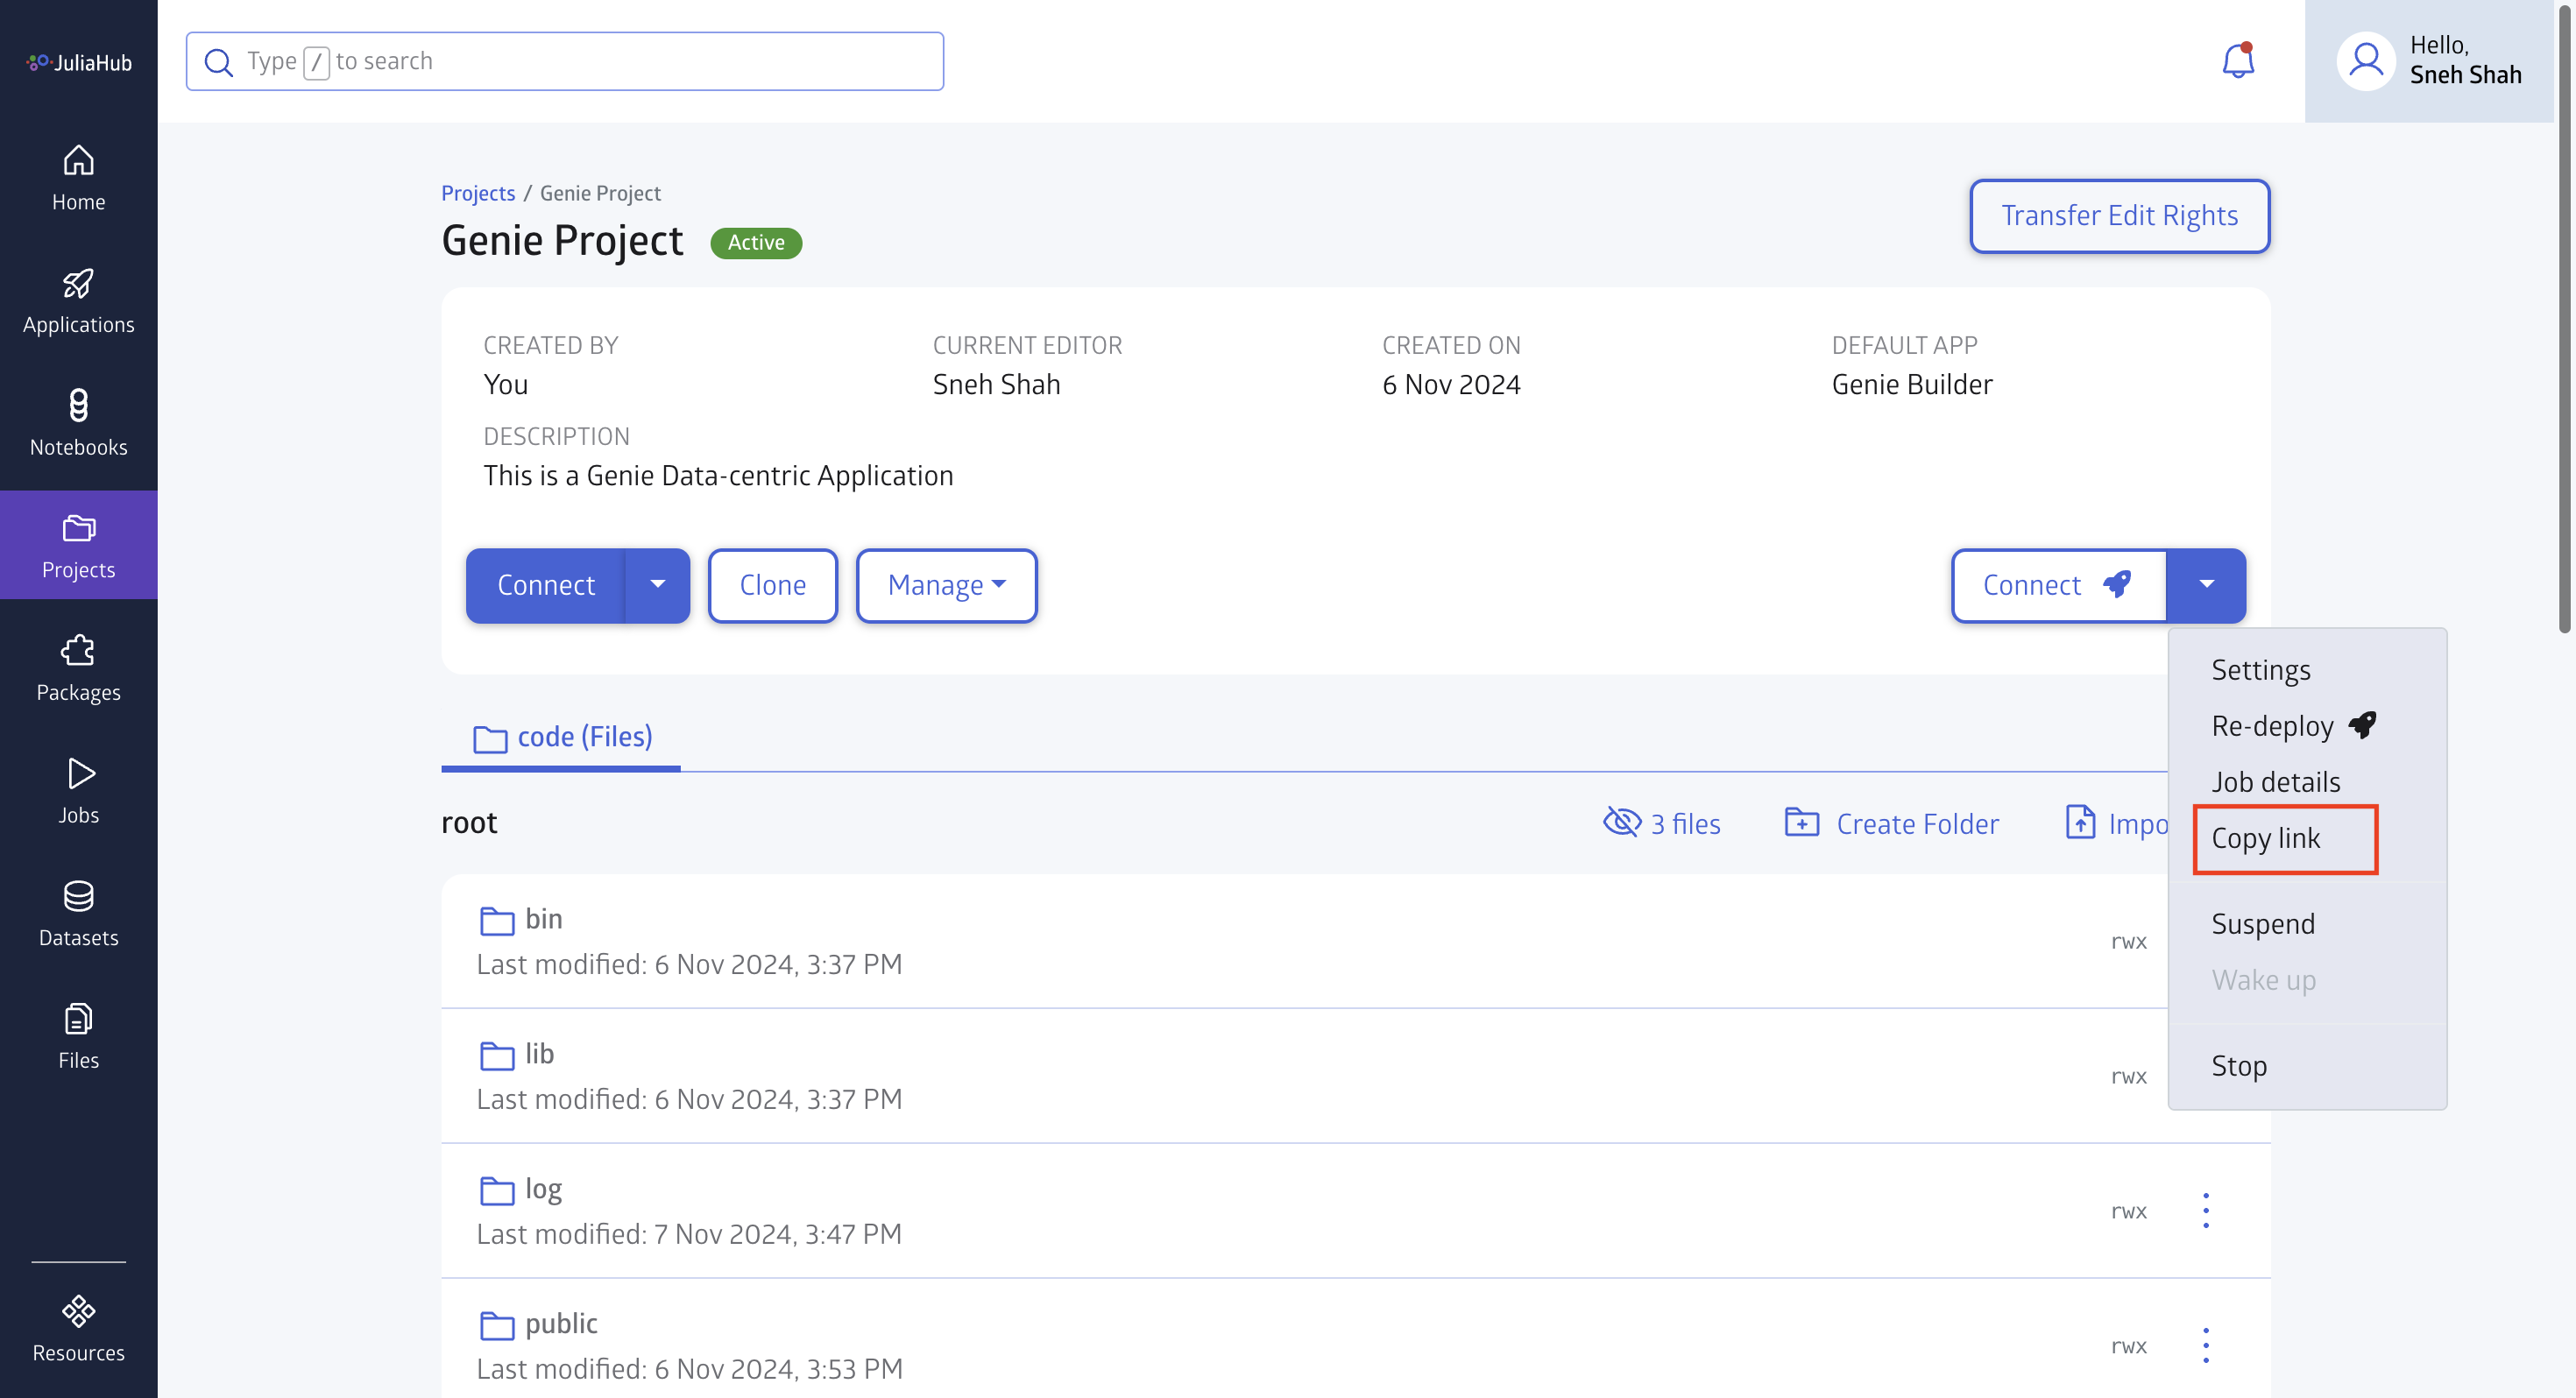The height and width of the screenshot is (1398, 2576).
Task: Open the bin folder name
Action: click(544, 919)
